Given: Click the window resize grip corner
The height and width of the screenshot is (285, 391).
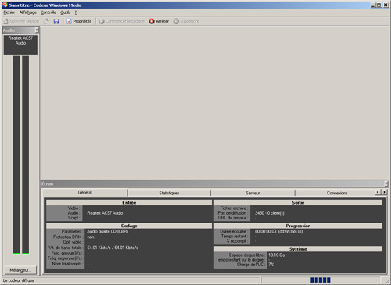Looking at the screenshot, I should [x=387, y=280].
